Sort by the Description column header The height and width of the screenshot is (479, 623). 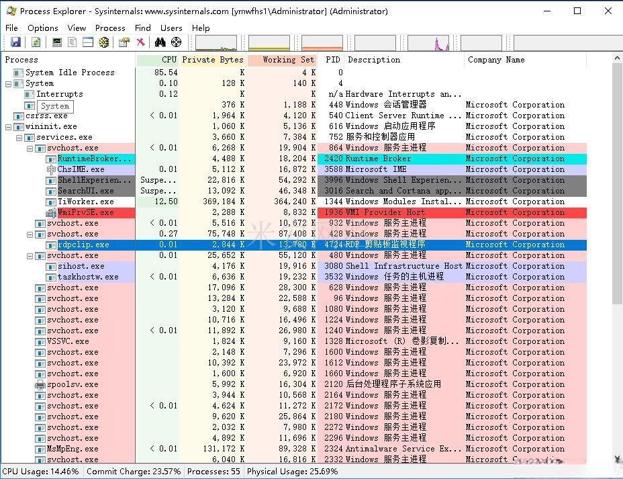[404, 60]
